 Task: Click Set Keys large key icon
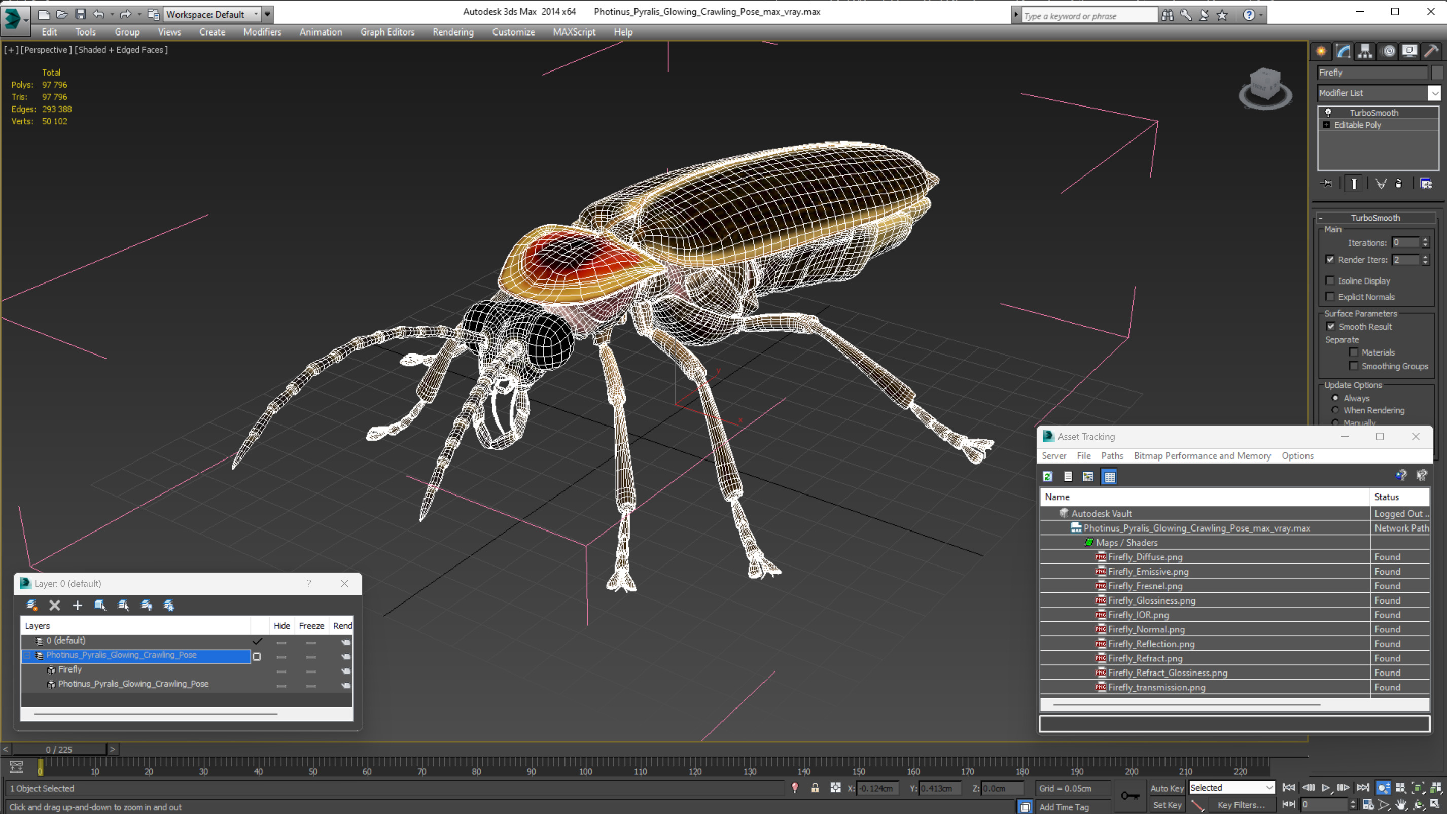[1130, 795]
